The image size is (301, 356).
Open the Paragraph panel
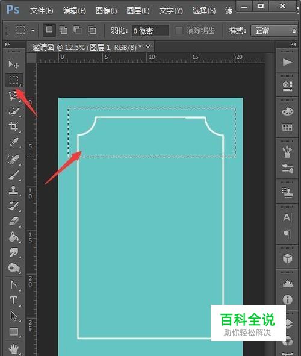287,234
